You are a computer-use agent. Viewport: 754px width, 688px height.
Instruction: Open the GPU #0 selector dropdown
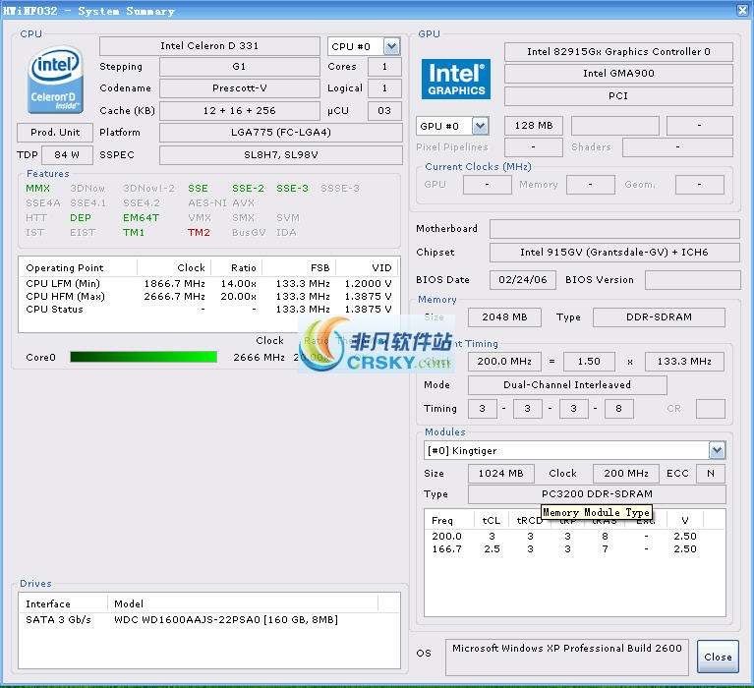tap(480, 126)
